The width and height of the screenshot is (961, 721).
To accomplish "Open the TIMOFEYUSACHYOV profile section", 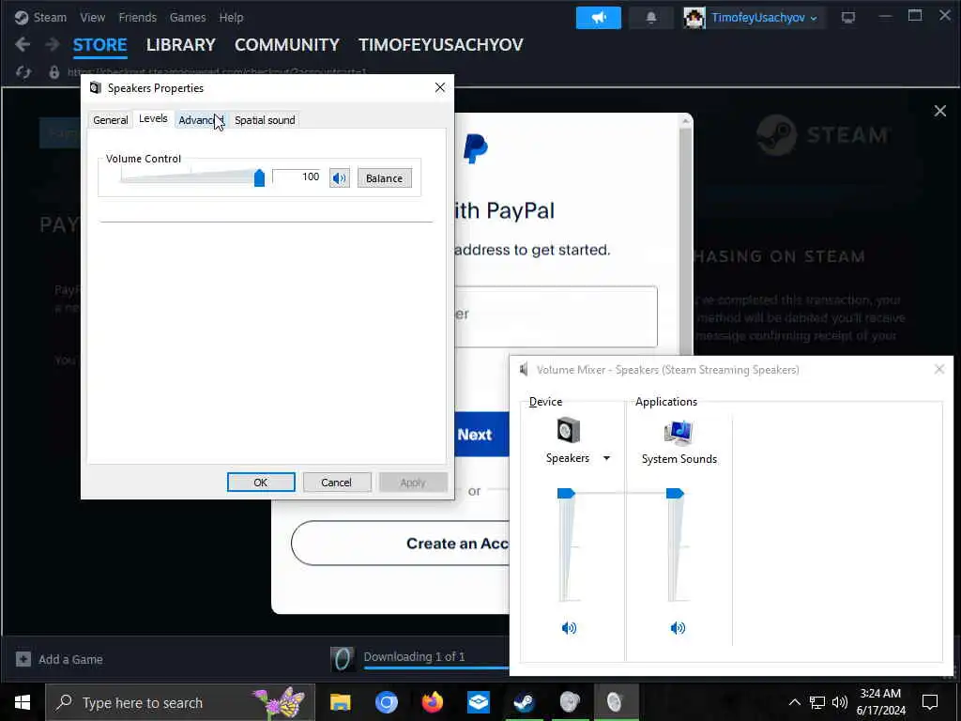I will tap(441, 45).
